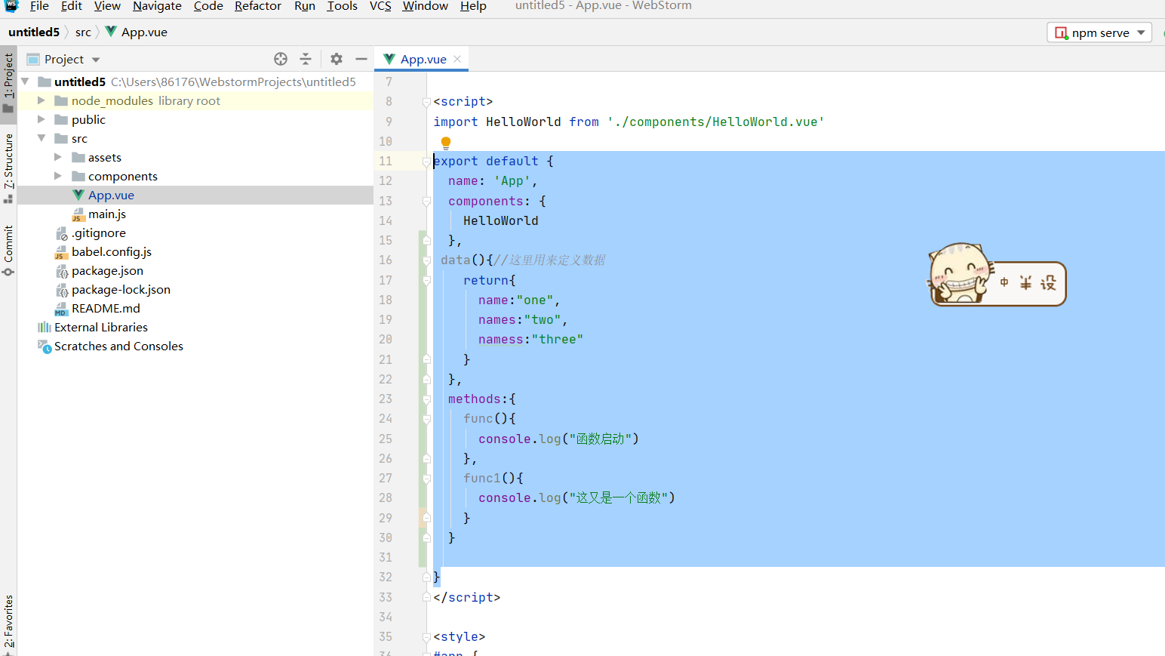
Task: Open the VCS menu
Action: pyautogui.click(x=380, y=6)
